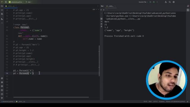Open the Structure tool window
Image resolution: width=190 pixels, height=107 pixels.
2,19
